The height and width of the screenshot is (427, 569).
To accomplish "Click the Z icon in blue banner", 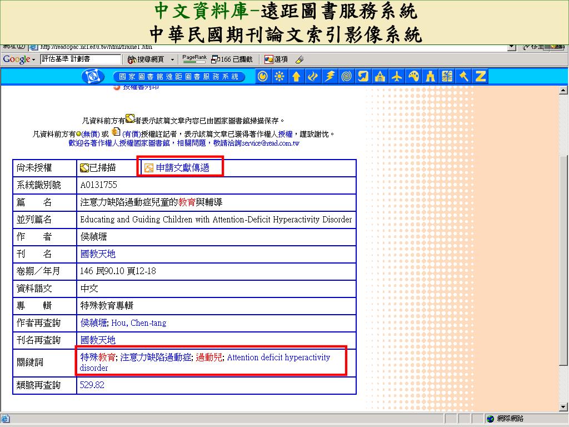I will (x=481, y=77).
